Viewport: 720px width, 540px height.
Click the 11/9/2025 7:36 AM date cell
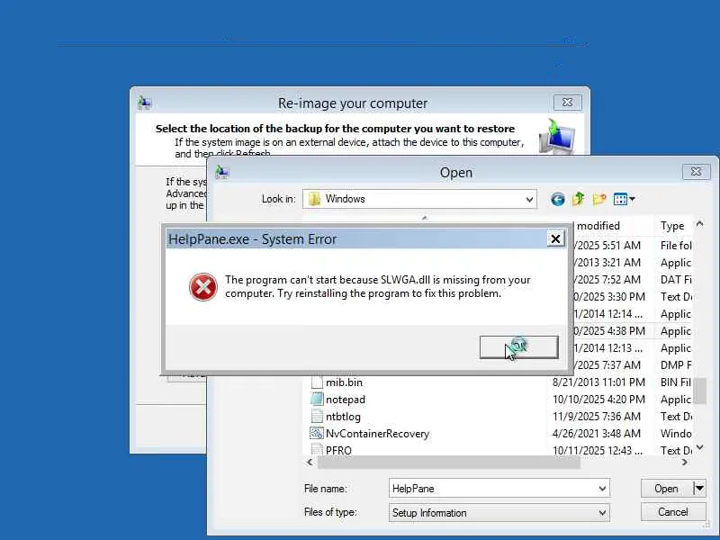click(596, 417)
